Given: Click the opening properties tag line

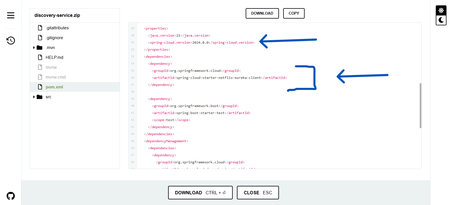Looking at the screenshot, I should (156, 28).
